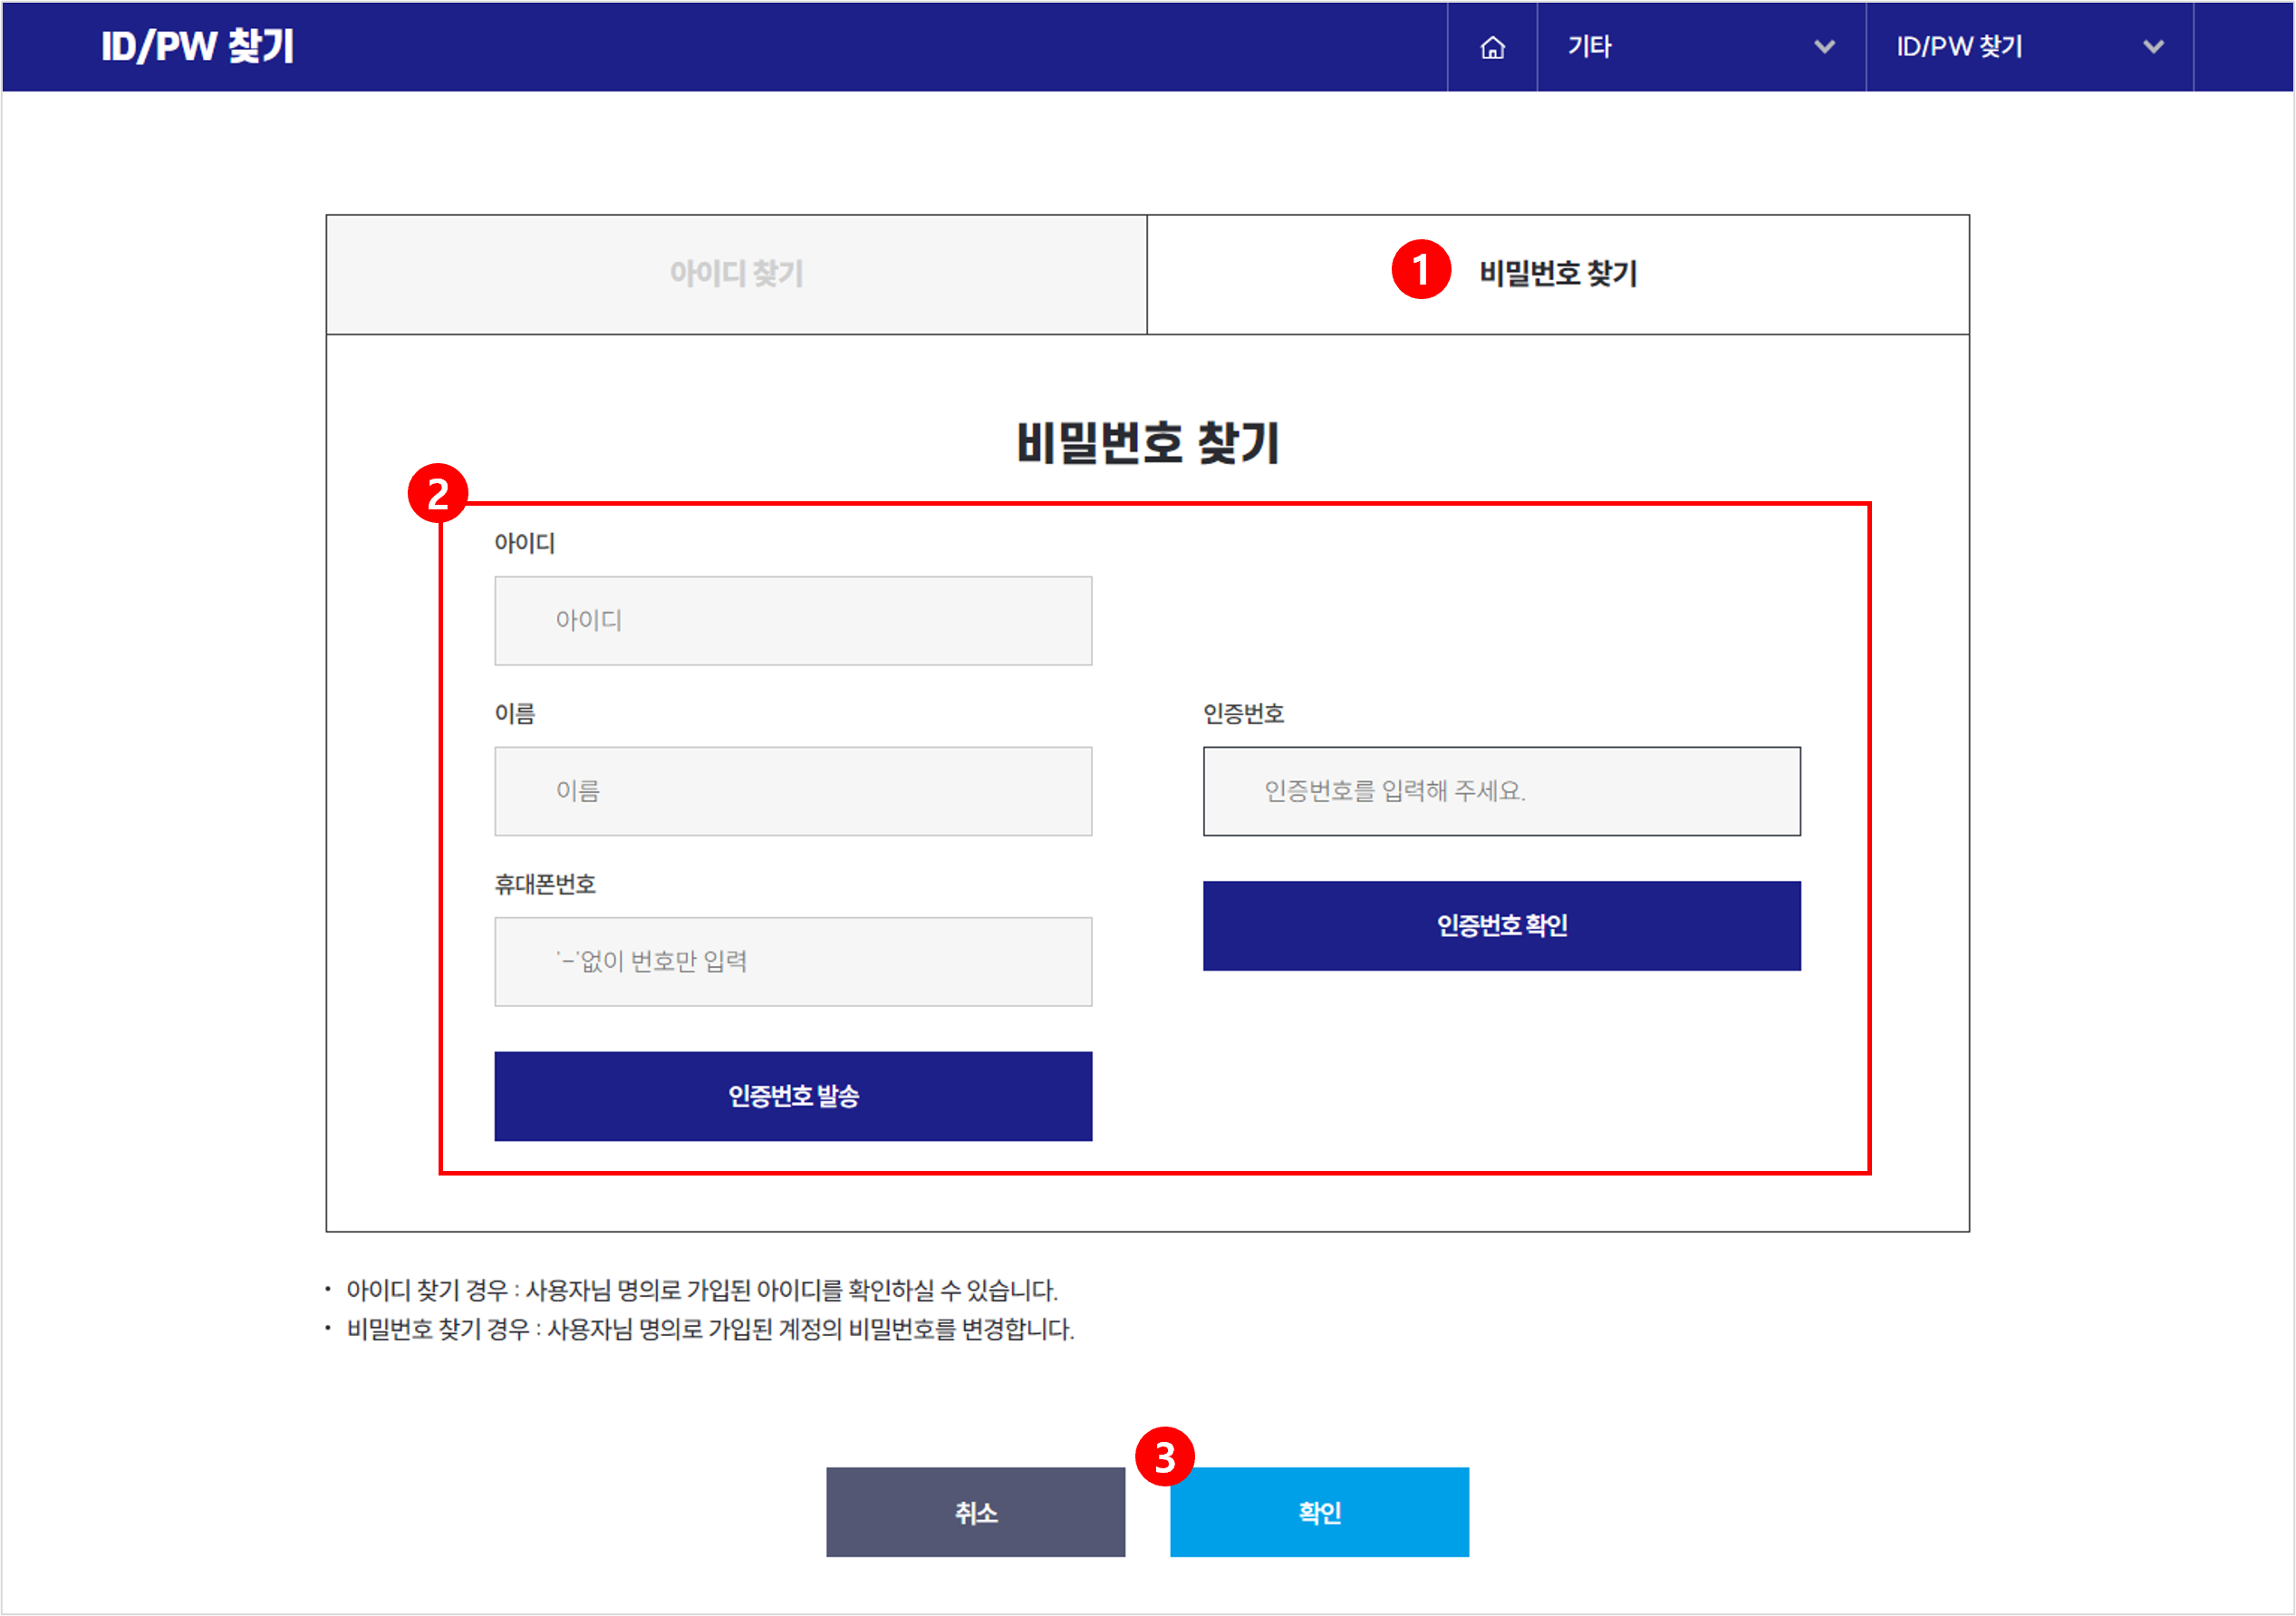Focus the 아이디 input field
The height and width of the screenshot is (1616, 2296).
tap(793, 620)
